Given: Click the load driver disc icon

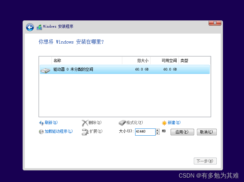Looking at the screenshot, I should tap(41, 132).
